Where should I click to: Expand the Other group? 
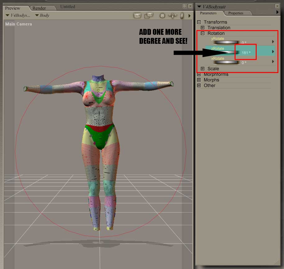(199, 85)
